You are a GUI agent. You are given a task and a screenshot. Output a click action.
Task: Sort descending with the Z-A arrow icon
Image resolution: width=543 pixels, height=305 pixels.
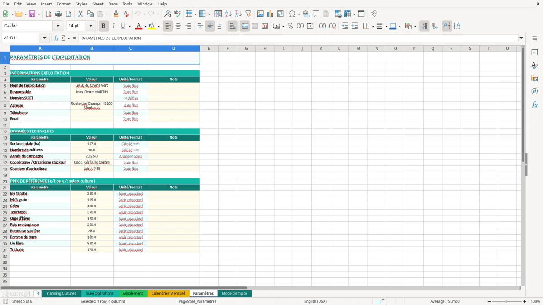click(238, 14)
